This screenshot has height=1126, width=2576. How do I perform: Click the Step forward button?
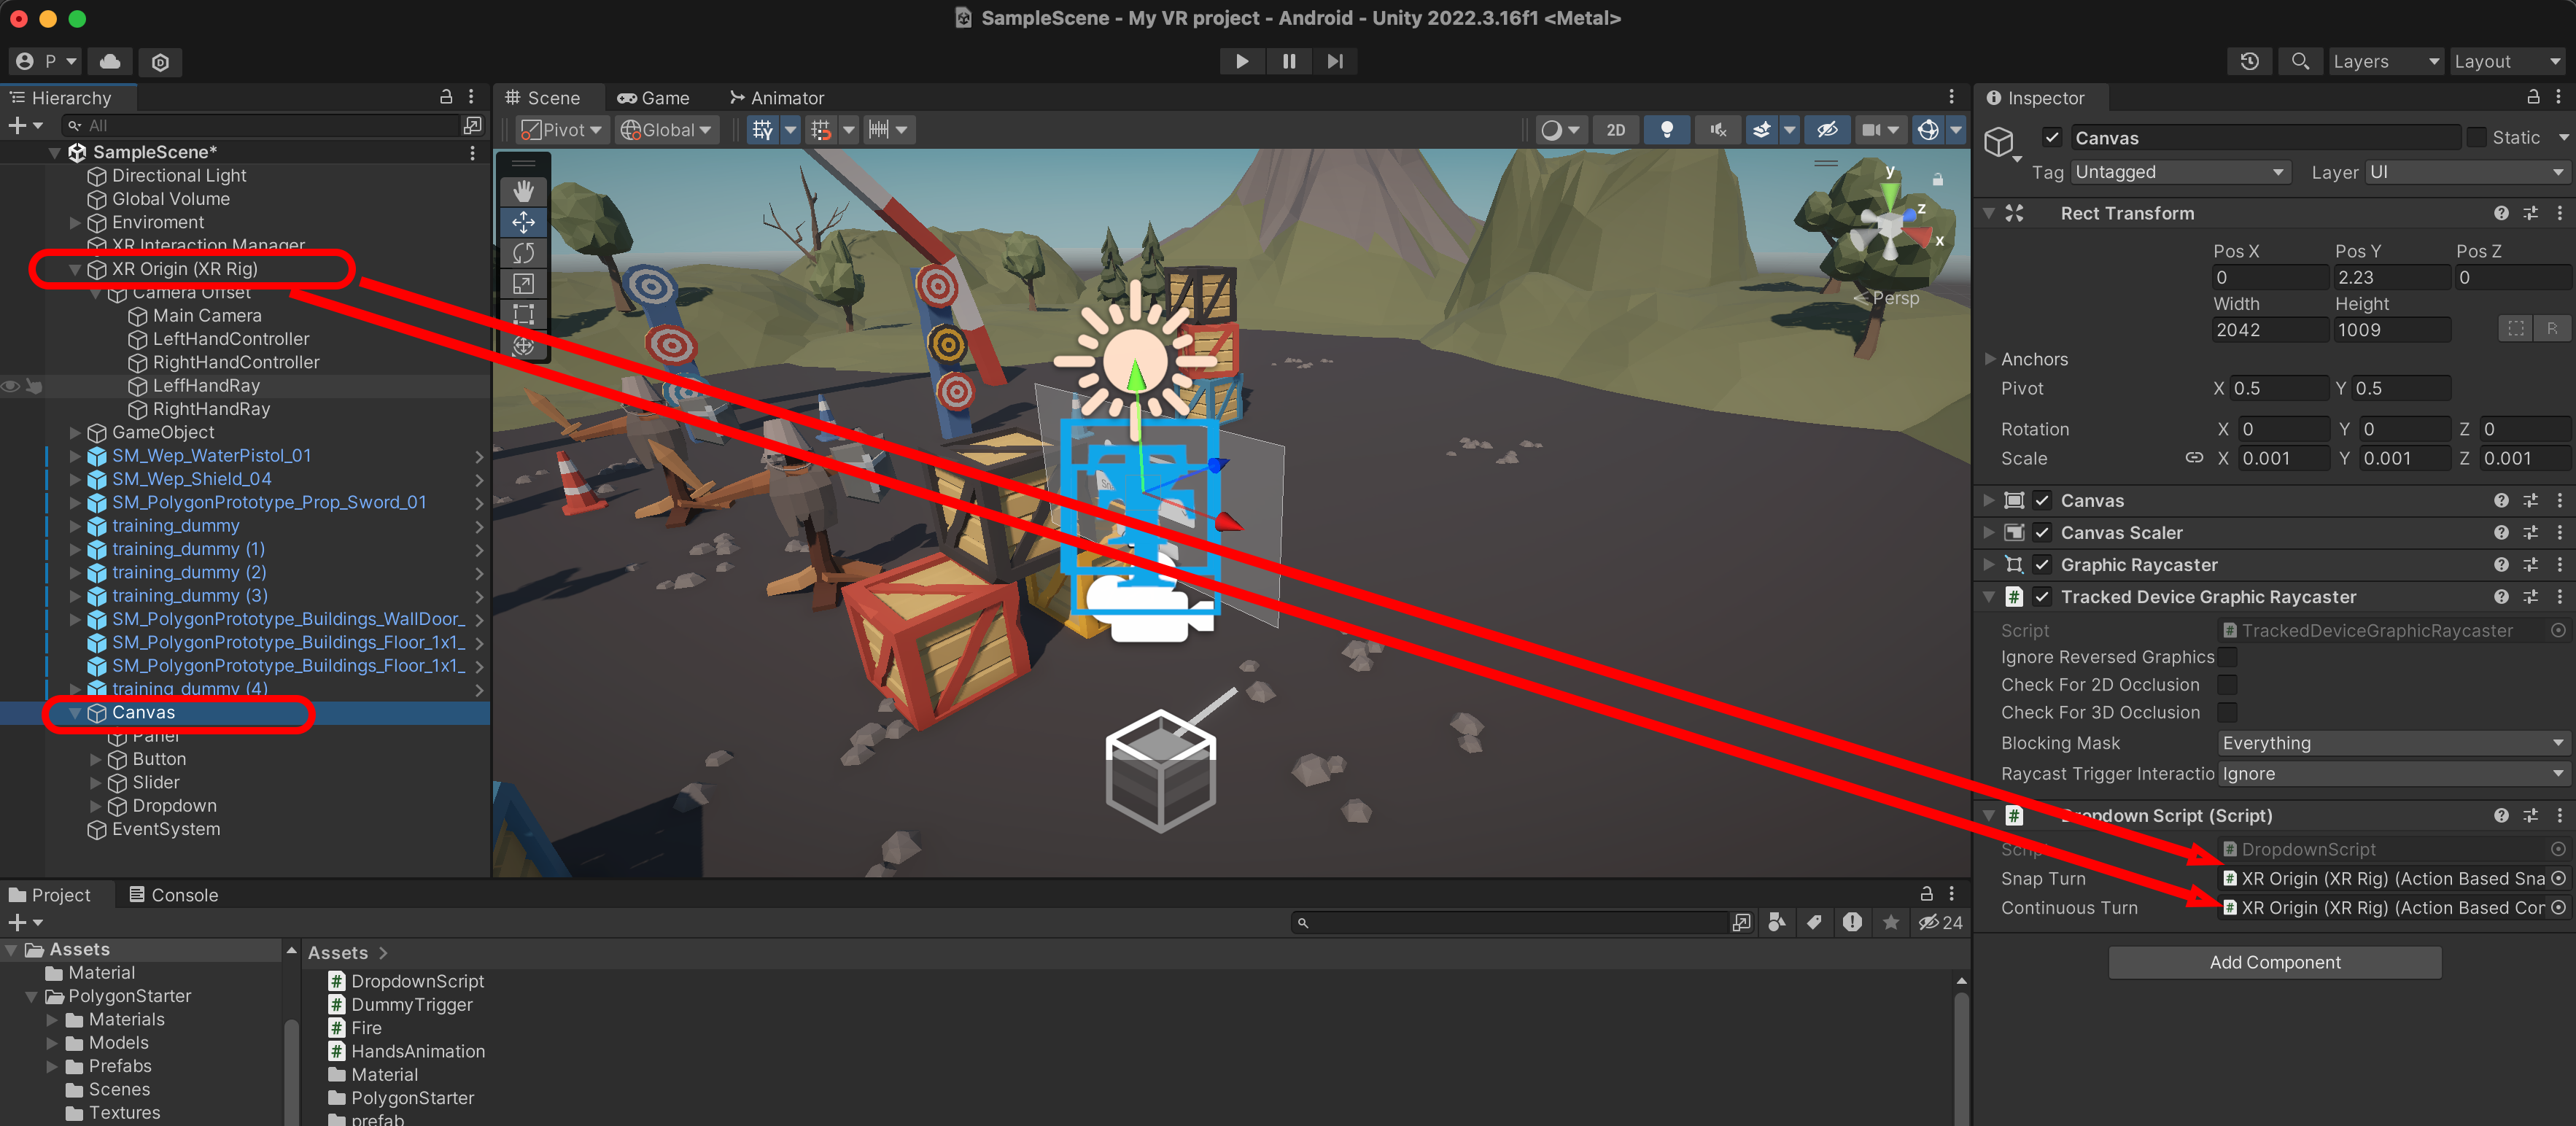click(x=1335, y=61)
